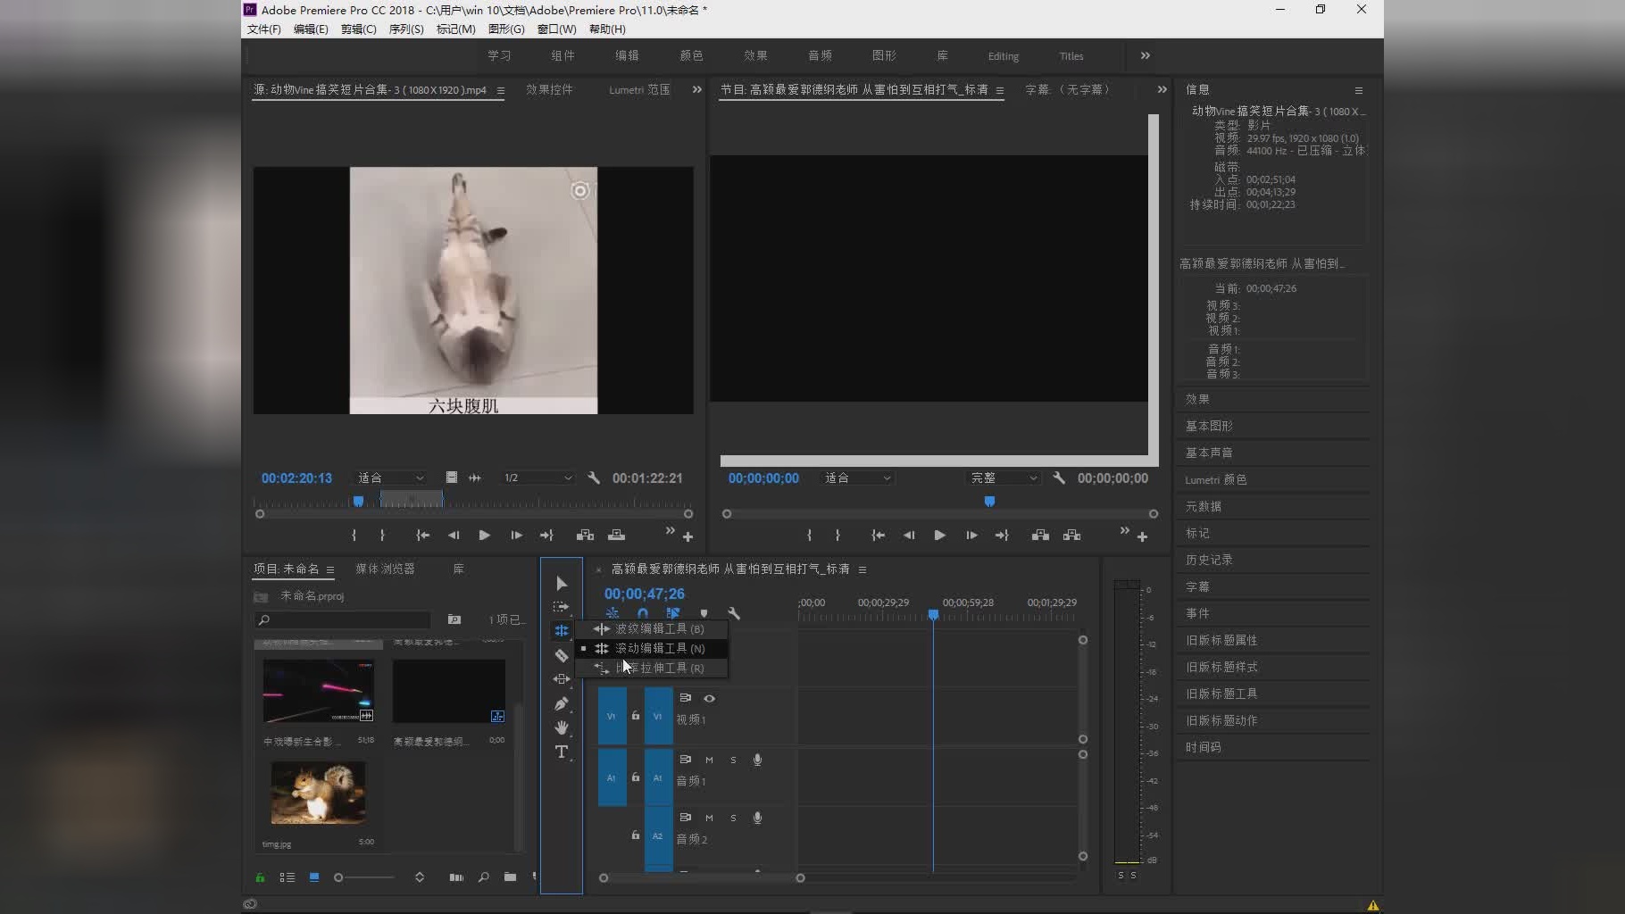Open 序列(S) menu
Image resolution: width=1625 pixels, height=914 pixels.
click(x=406, y=29)
